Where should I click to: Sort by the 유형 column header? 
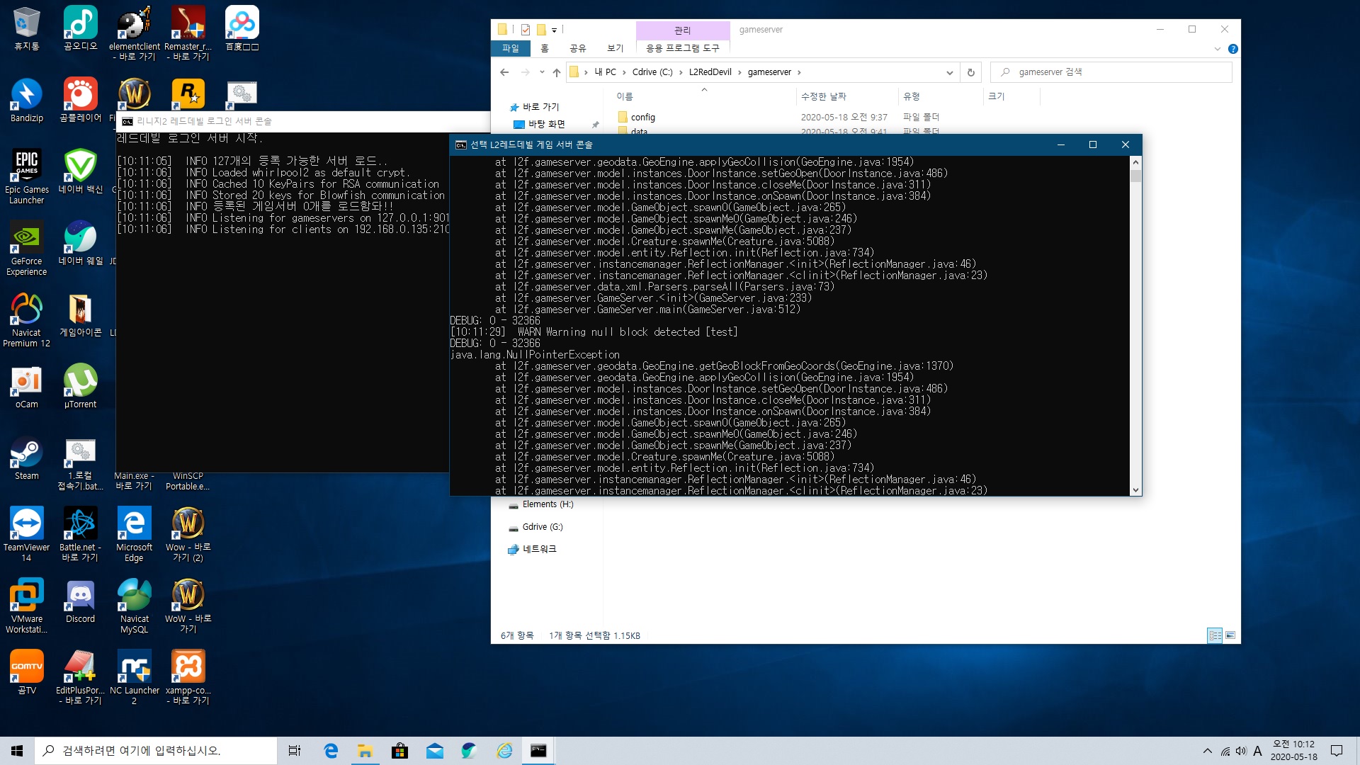[x=941, y=96]
